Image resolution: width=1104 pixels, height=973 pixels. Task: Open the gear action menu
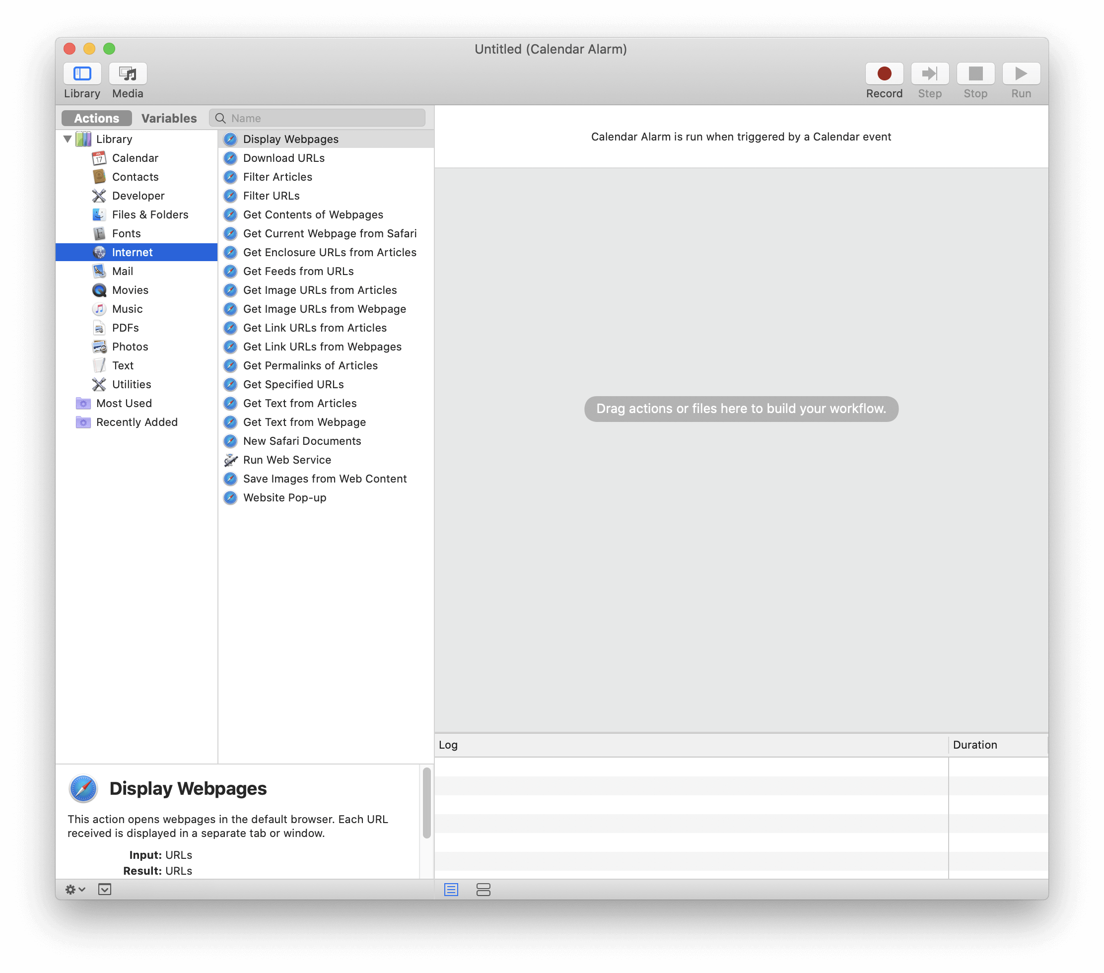tap(74, 889)
